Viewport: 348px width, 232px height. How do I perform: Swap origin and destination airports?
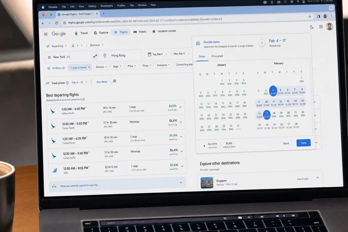click(x=95, y=56)
